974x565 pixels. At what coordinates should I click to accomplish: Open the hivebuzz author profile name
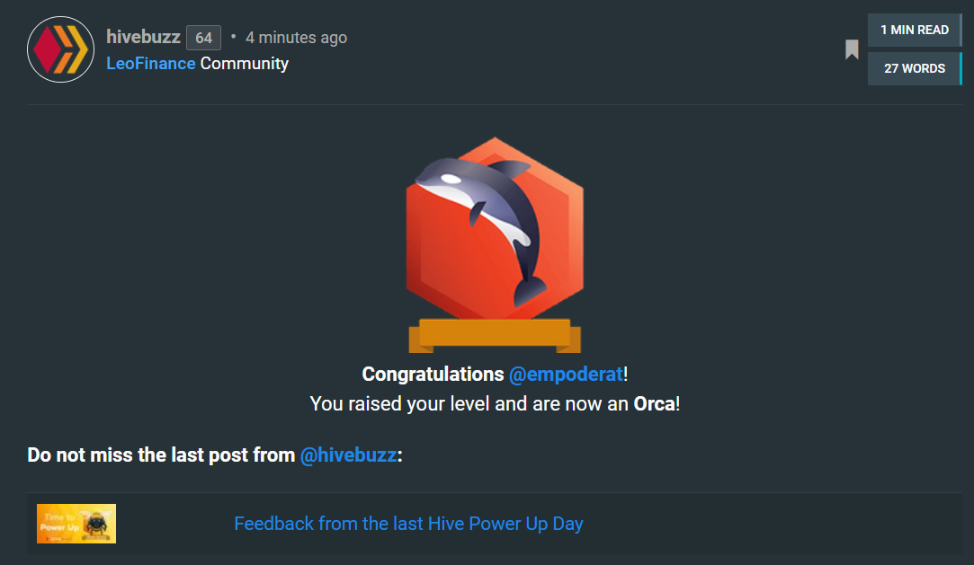(143, 37)
